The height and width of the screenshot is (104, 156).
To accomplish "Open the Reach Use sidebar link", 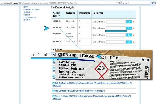I will click(x=28, y=20).
